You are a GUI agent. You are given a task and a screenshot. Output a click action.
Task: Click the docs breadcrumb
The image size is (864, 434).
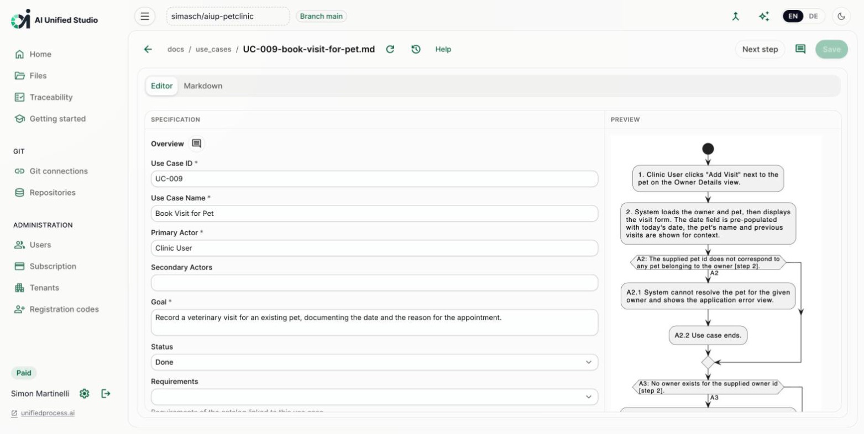point(176,49)
